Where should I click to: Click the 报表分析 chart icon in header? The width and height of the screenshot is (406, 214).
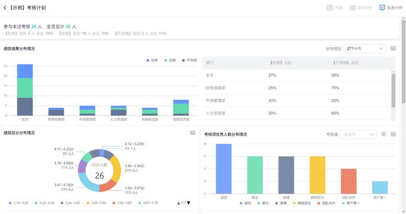coord(382,8)
